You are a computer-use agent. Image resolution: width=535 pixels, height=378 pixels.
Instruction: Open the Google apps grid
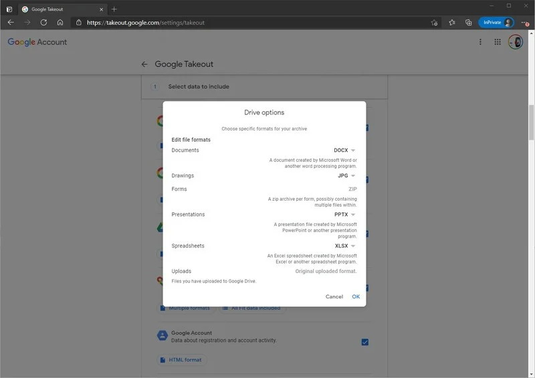(498, 41)
